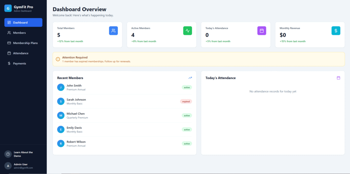Navigate to the Attendance section
Image resolution: width=350 pixels, height=174 pixels.
click(x=21, y=53)
